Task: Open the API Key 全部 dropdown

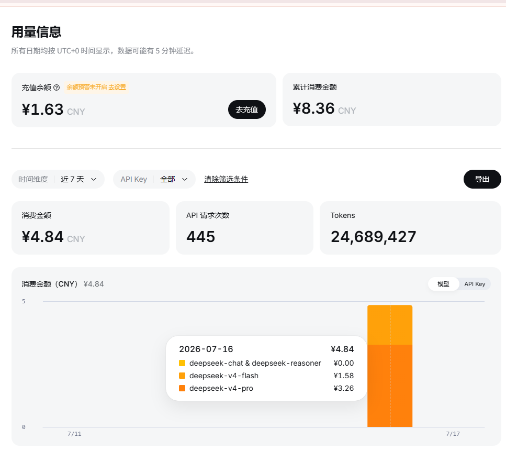Action: (154, 179)
